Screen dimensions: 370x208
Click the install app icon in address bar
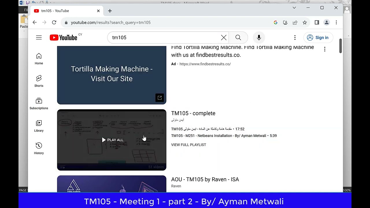click(x=285, y=23)
